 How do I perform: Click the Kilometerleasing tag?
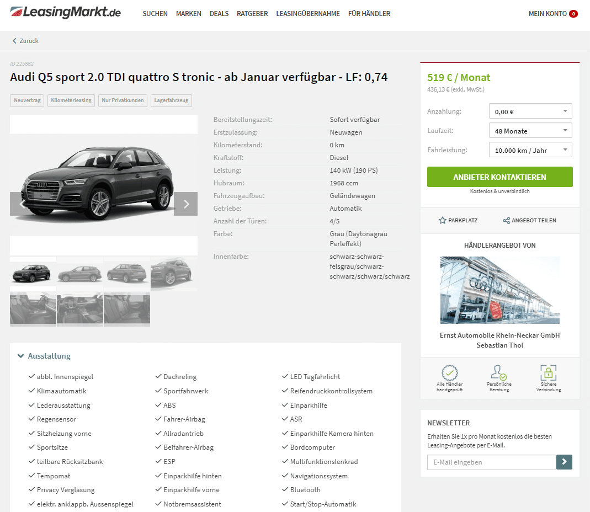tap(71, 100)
